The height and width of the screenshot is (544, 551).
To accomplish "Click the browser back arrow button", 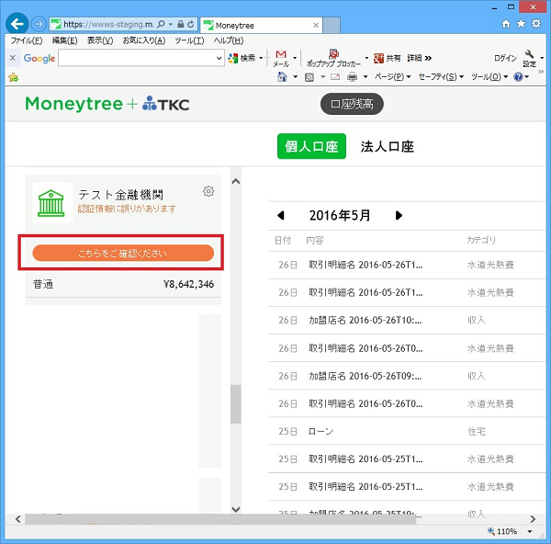I will click(17, 24).
